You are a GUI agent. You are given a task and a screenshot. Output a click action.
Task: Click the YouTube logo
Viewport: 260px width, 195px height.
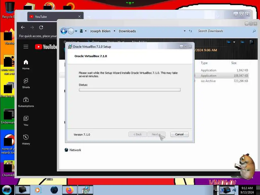[46, 47]
